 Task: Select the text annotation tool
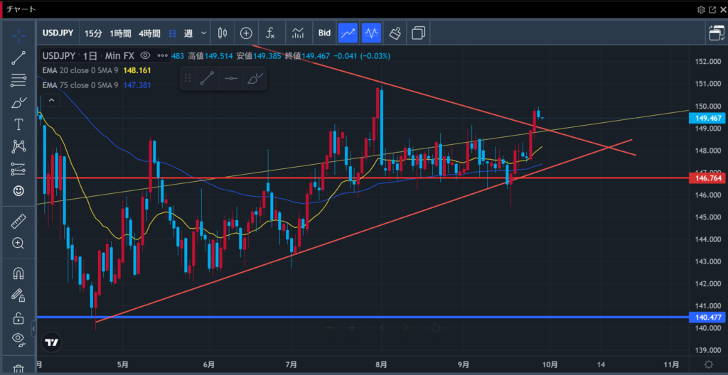tap(19, 124)
